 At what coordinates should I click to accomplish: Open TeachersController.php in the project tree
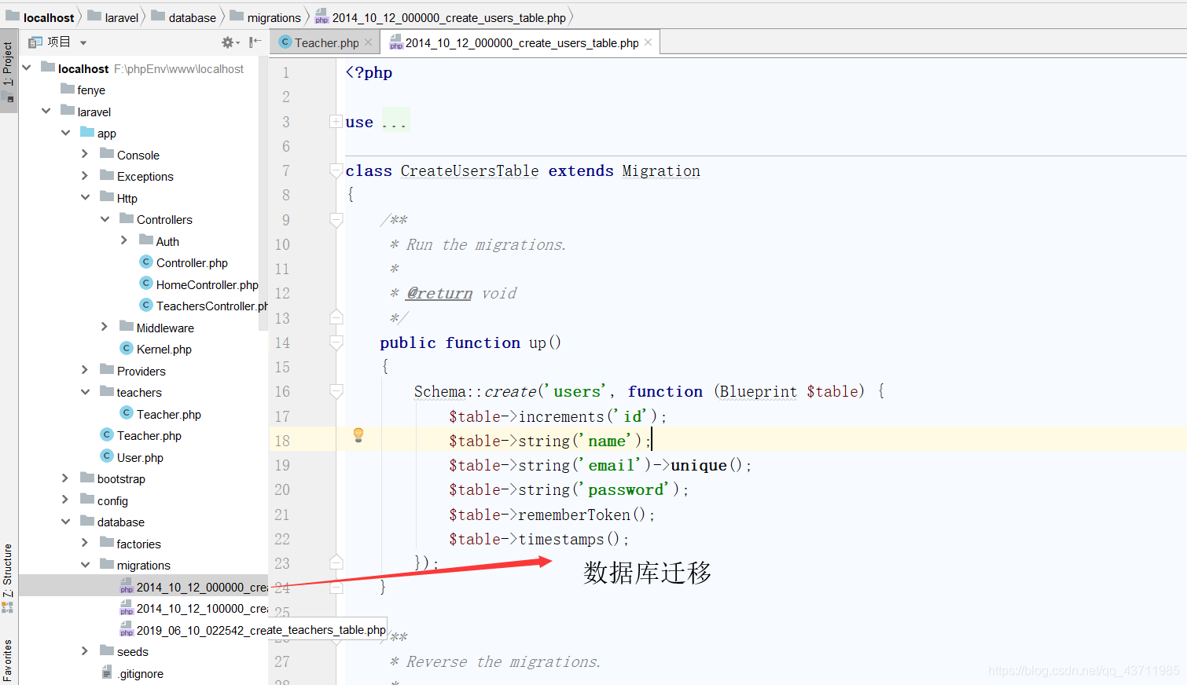tap(211, 306)
